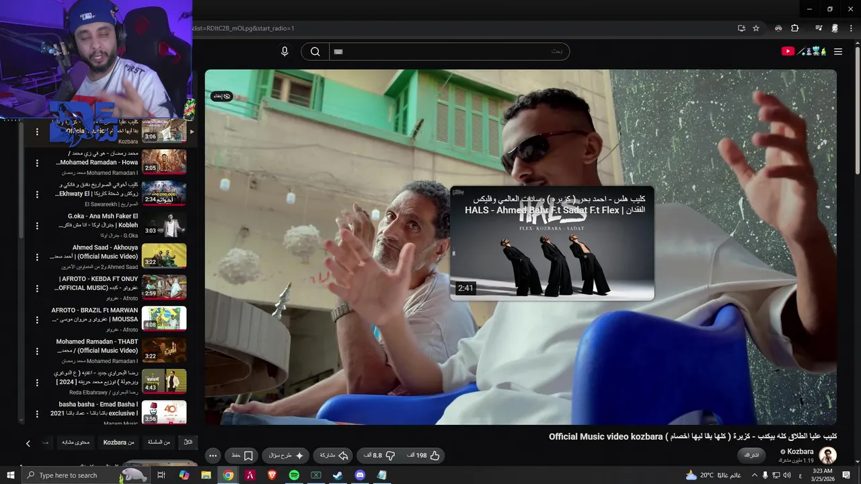Play Ekhwaty thumbnail with 2:34 duration
The width and height of the screenshot is (861, 484).
click(x=164, y=193)
